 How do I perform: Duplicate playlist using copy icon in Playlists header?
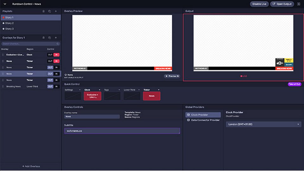(49, 11)
